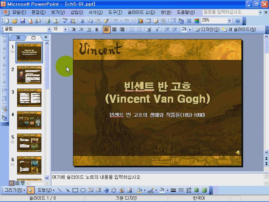
Task: Open the 파일(F) menu
Action: point(19,12)
